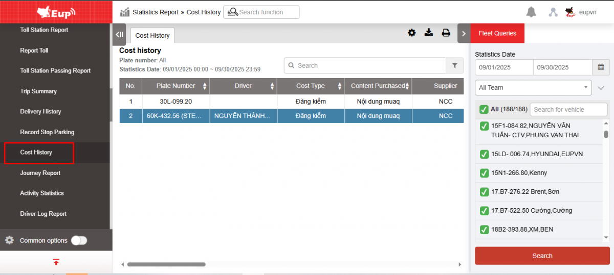
Task: Click the red Search button
Action: (x=542, y=256)
